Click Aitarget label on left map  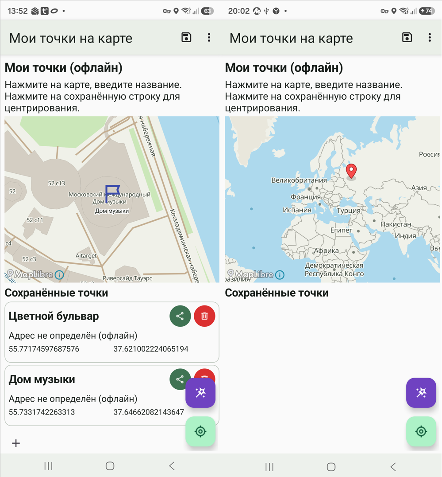(86, 255)
